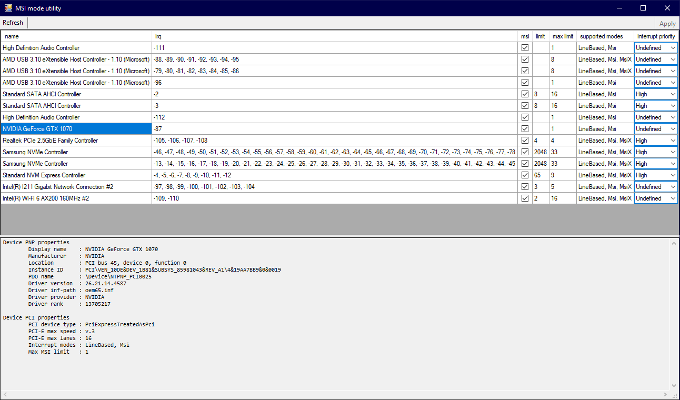Click limit cell 2048 of Samsung NVMe irq -13 row

(541, 164)
